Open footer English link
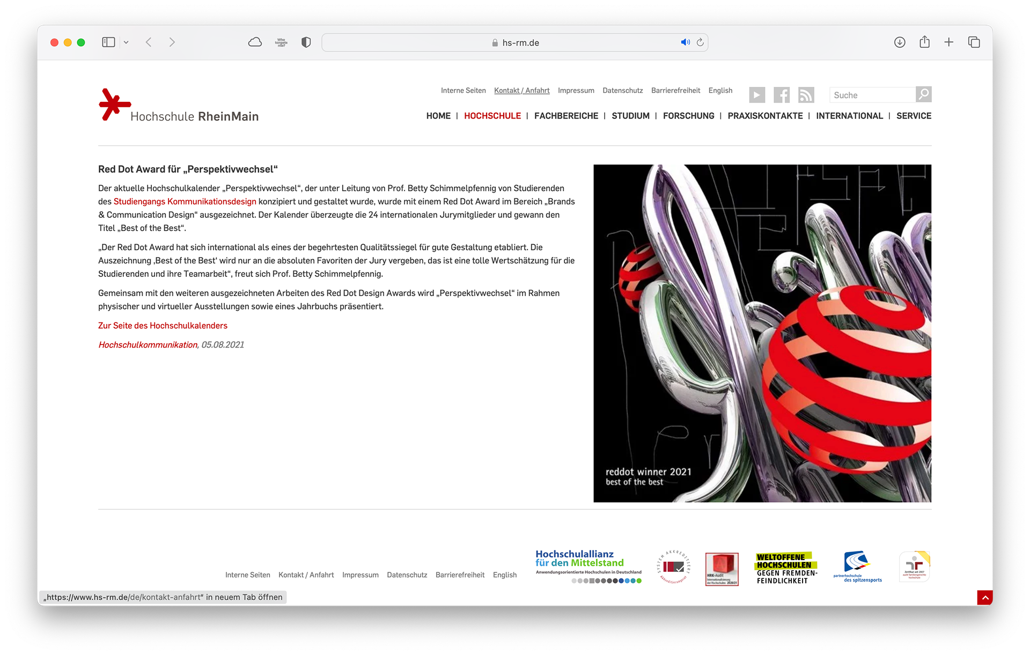Image resolution: width=1030 pixels, height=655 pixels. coord(505,575)
